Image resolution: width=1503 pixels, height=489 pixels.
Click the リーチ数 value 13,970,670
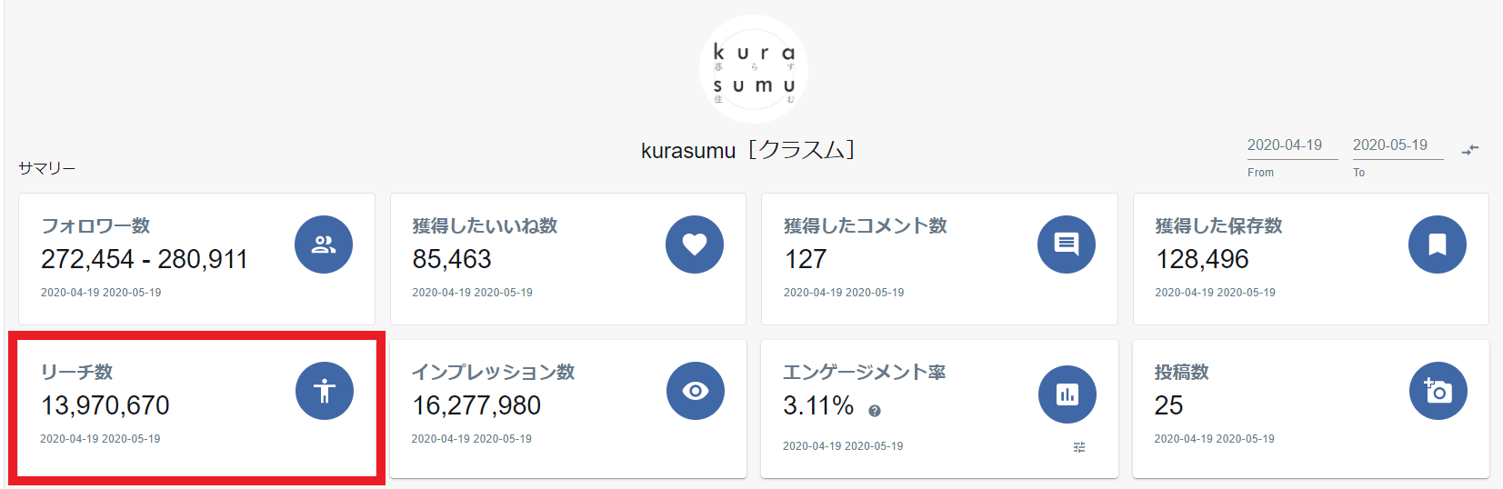pyautogui.click(x=105, y=405)
